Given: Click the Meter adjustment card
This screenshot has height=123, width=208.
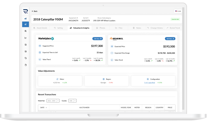Looking at the screenshot, I should point(60,81).
